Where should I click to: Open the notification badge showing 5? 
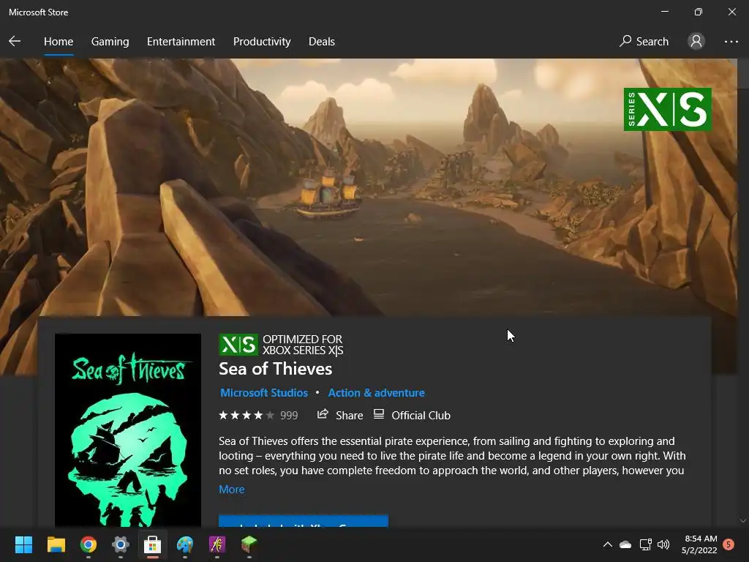coord(729,544)
